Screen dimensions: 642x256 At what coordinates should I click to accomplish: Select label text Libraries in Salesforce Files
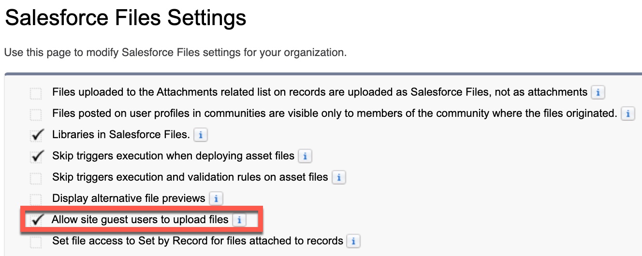point(121,135)
